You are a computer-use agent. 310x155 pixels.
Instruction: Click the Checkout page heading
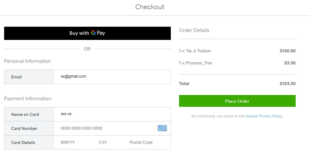click(x=150, y=7)
